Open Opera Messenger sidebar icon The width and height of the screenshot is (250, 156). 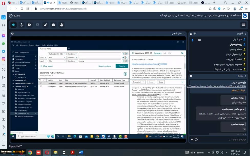(3, 36)
